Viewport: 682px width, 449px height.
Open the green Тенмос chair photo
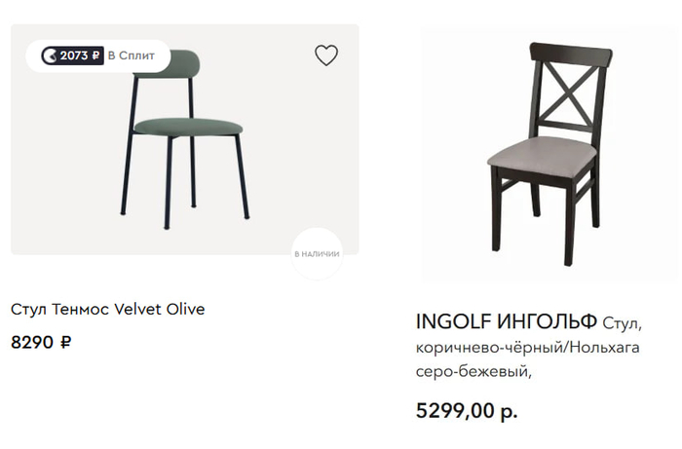pyautogui.click(x=184, y=156)
